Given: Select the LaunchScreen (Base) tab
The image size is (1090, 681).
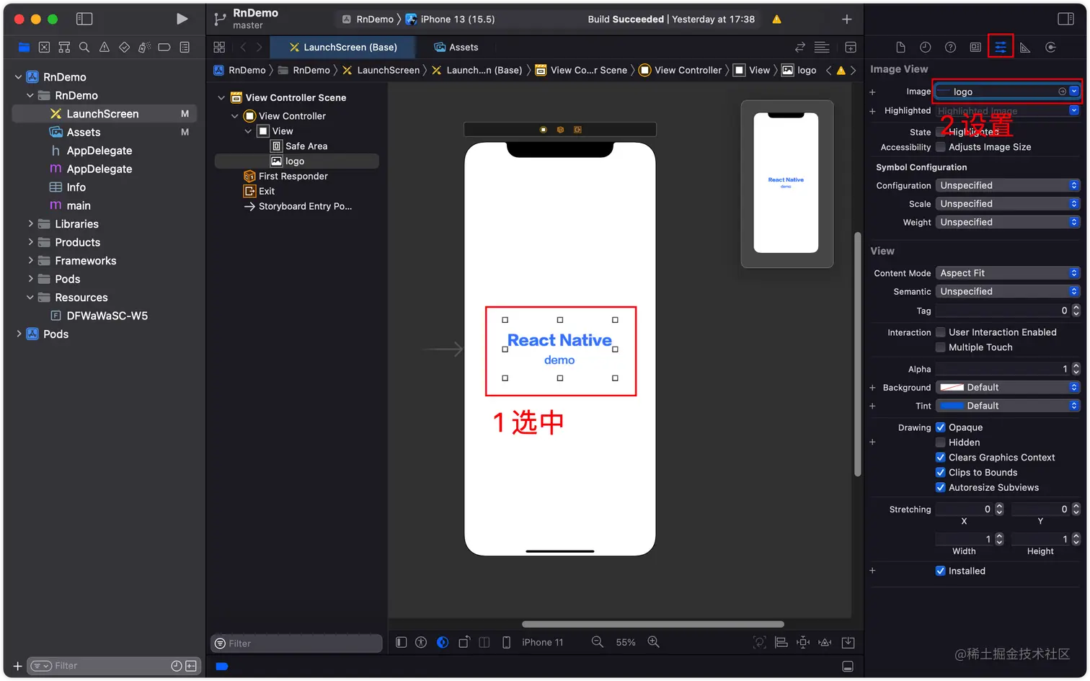Looking at the screenshot, I should pos(343,48).
